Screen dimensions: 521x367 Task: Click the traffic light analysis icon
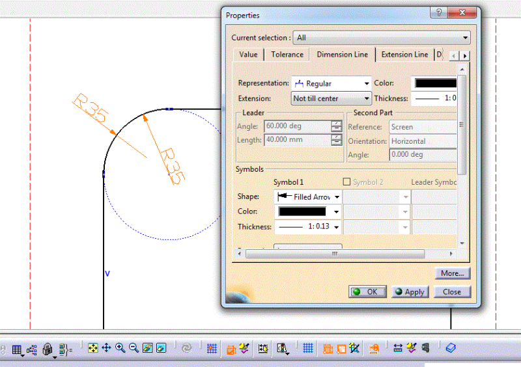[283, 348]
